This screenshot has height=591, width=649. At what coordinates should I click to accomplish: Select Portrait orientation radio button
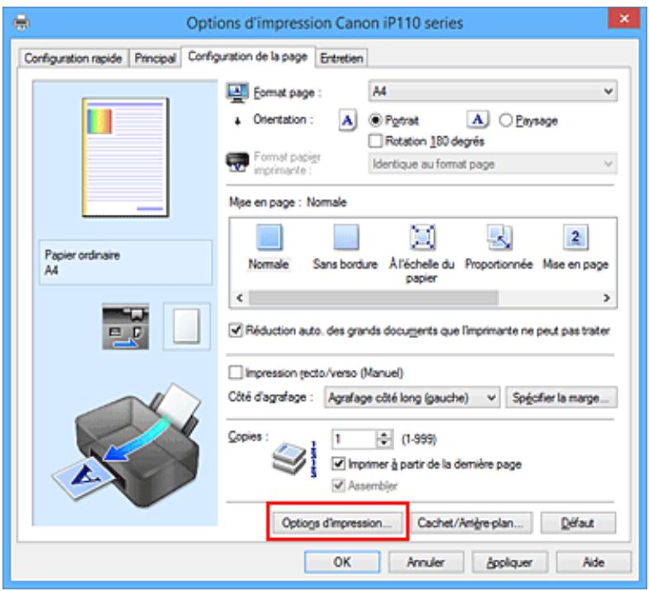[x=375, y=121]
